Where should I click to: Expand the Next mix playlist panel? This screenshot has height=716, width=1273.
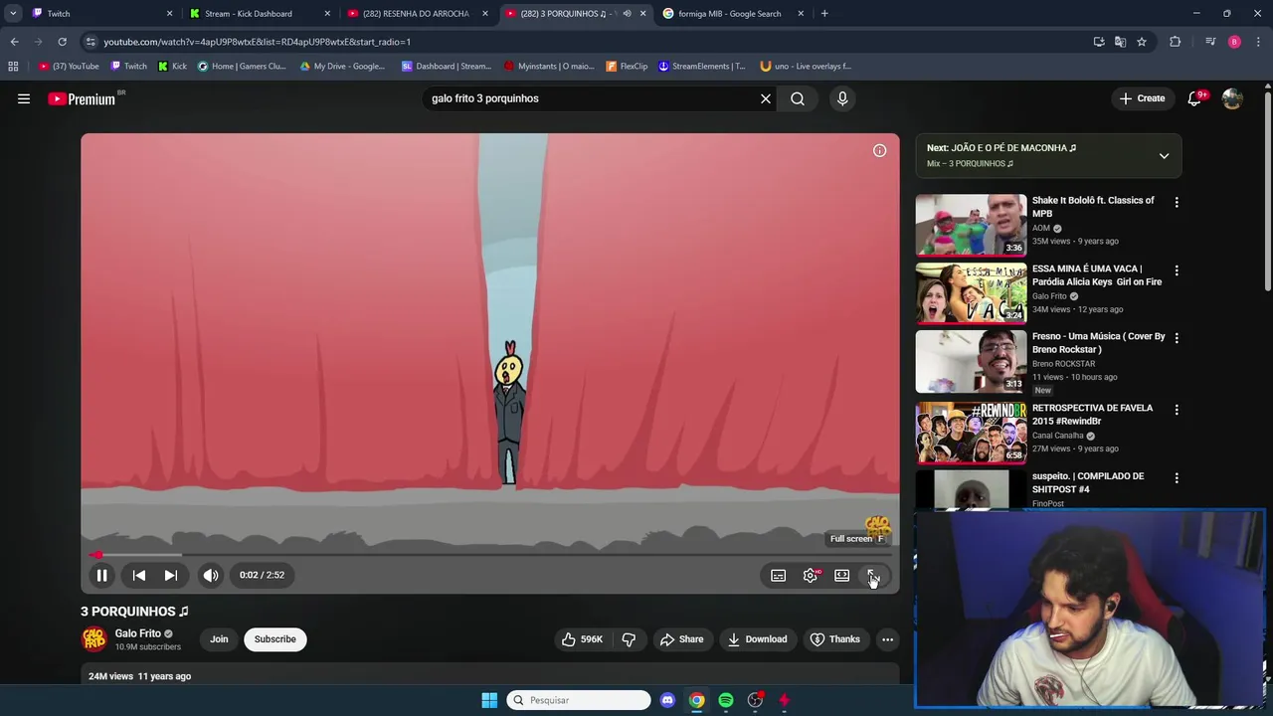click(1164, 156)
